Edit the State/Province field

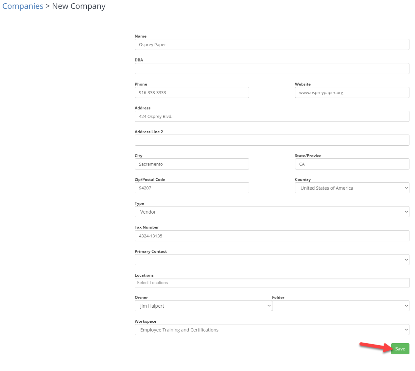(352, 164)
